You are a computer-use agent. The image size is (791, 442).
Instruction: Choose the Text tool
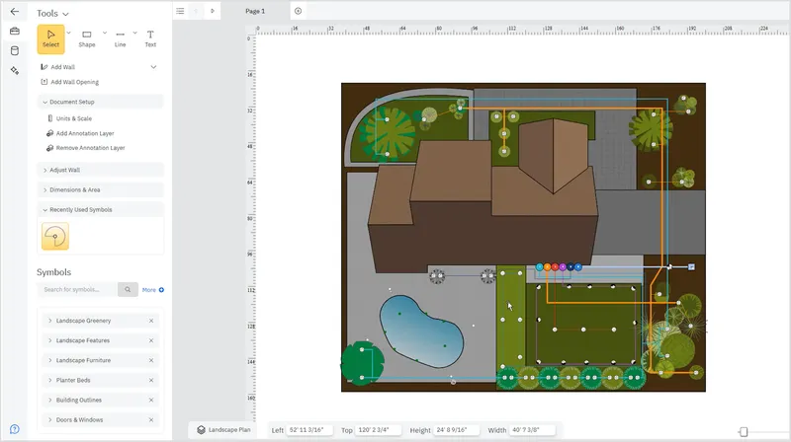coord(150,38)
